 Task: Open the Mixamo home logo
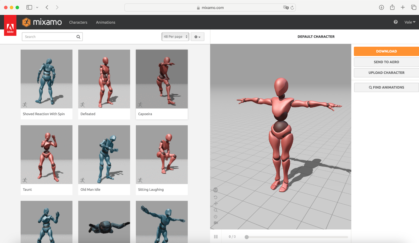42,22
